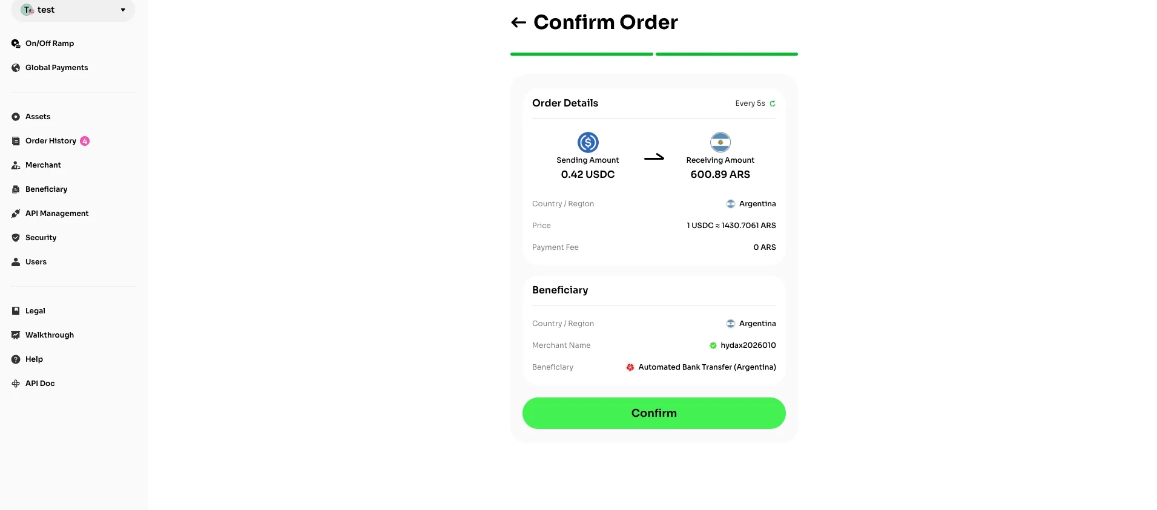Expand the test account dropdown
Image resolution: width=1157 pixels, height=510 pixels.
(73, 10)
